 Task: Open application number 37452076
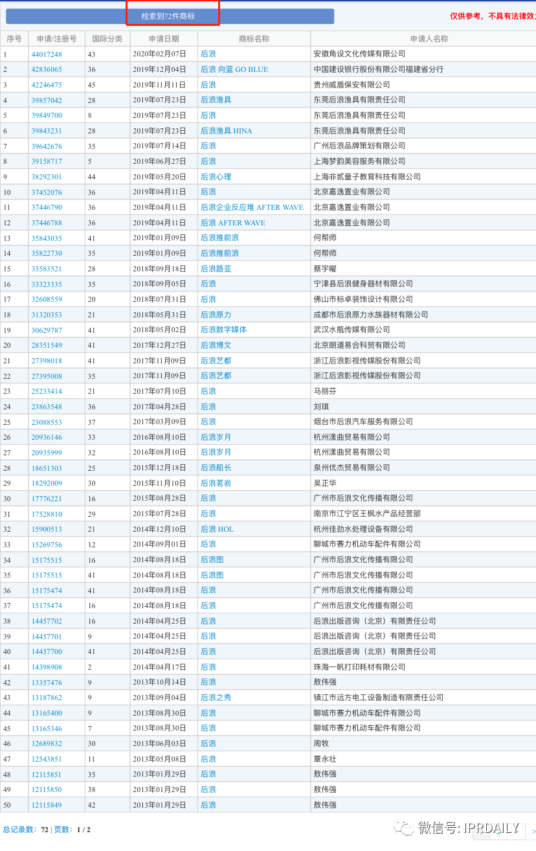(47, 192)
